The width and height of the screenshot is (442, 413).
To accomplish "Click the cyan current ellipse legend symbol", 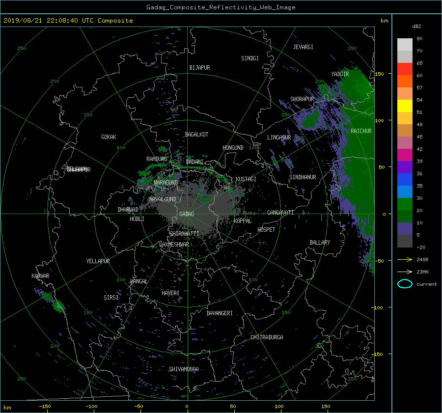I will coord(405,284).
